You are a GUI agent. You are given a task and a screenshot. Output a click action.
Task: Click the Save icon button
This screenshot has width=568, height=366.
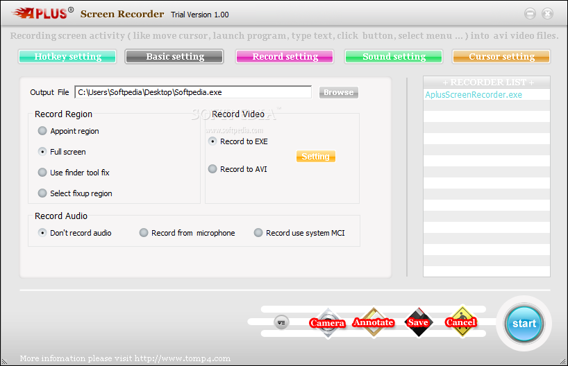pos(419,322)
